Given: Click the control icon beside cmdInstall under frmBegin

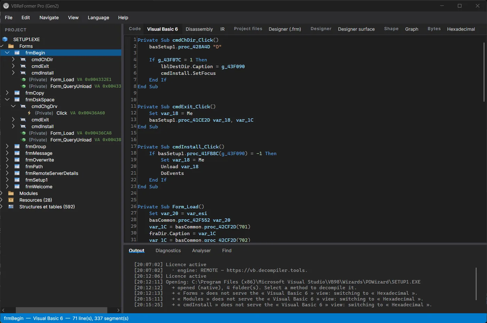Looking at the screenshot, I should click(x=23, y=73).
